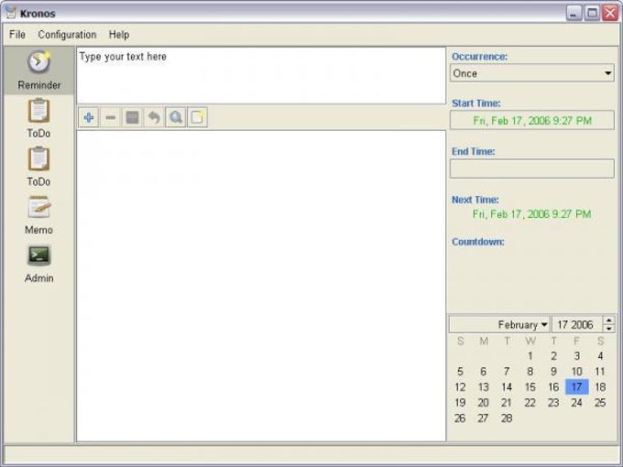Image resolution: width=623 pixels, height=467 pixels.
Task: Decrease the year with spinner down arrow
Action: tap(608, 329)
